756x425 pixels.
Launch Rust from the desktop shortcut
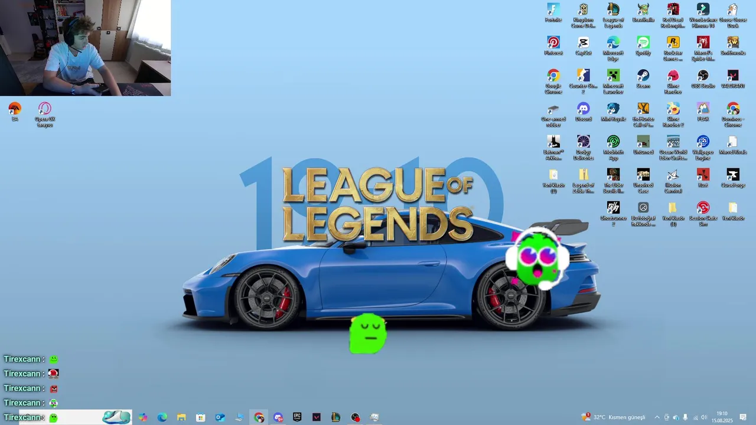pos(703,178)
